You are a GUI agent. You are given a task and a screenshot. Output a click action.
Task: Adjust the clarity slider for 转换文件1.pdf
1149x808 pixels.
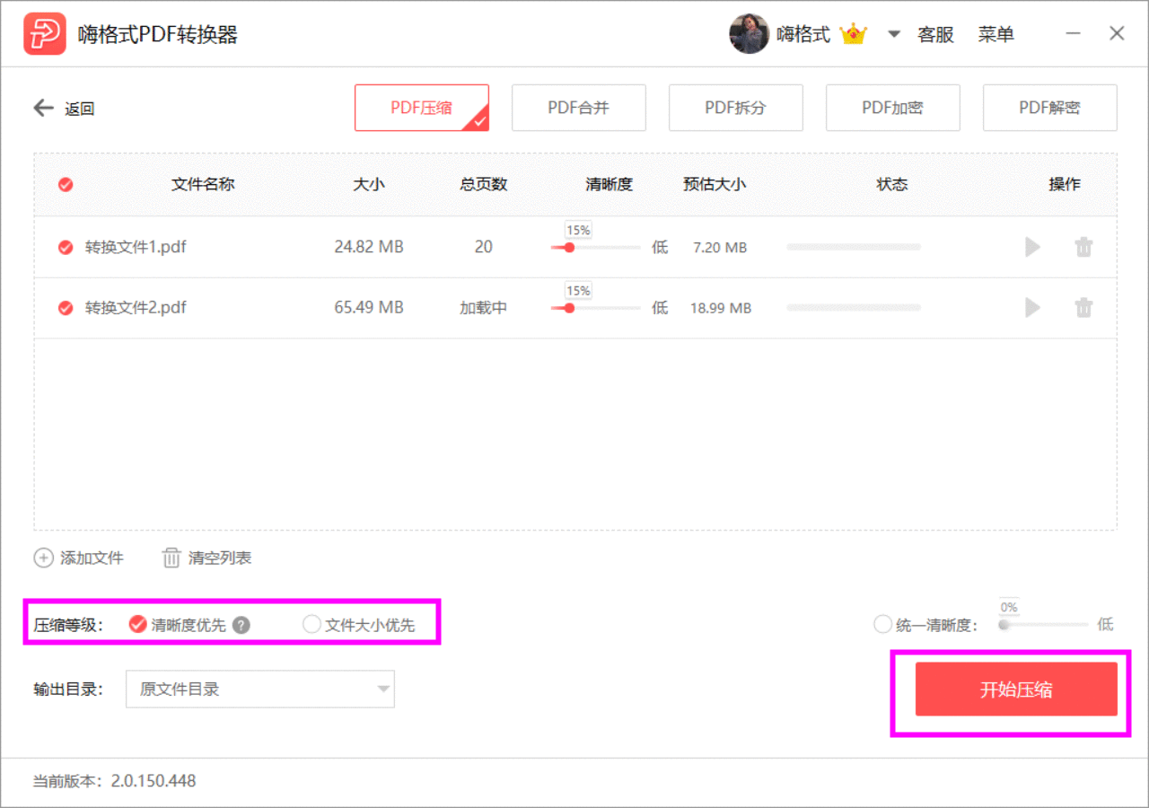coord(568,249)
